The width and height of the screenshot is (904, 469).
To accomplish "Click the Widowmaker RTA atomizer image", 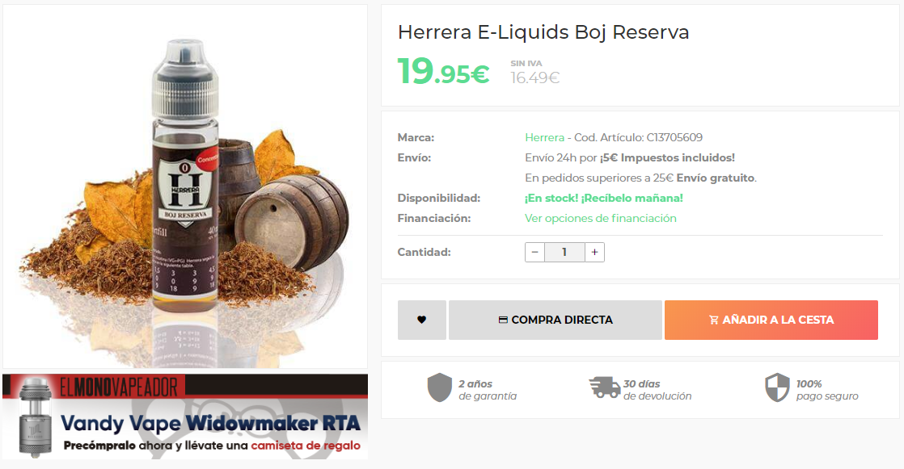I will (x=35, y=418).
